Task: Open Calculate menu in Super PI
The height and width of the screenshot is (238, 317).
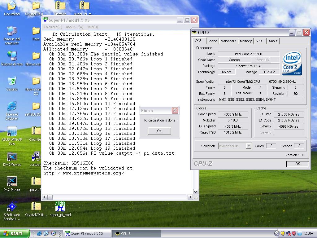Action: coord(53,27)
